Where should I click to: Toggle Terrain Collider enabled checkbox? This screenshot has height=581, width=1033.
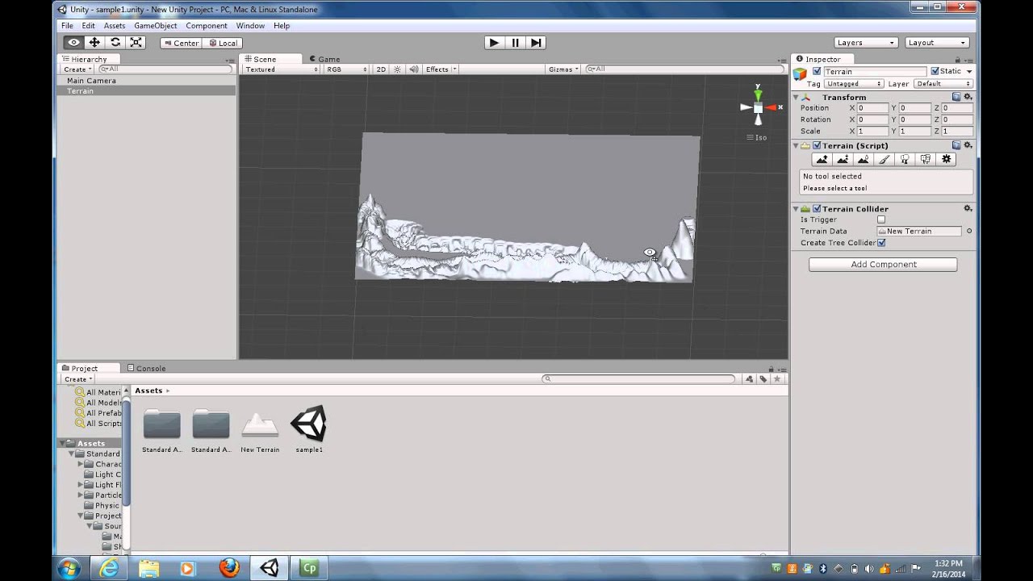tap(817, 209)
